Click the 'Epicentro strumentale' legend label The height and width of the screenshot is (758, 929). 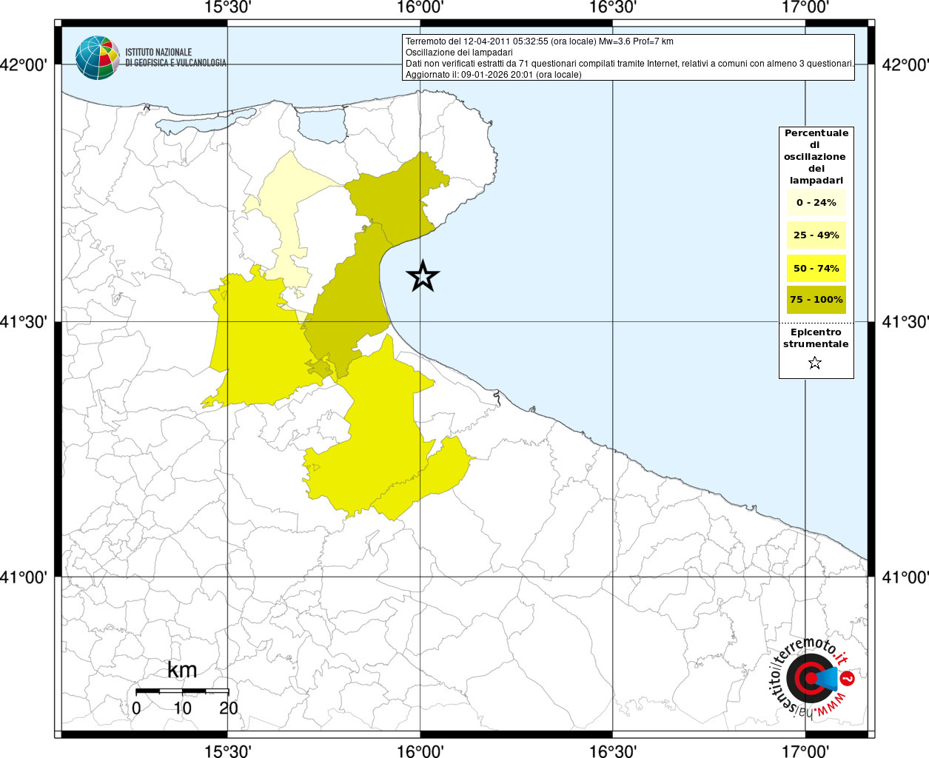[x=816, y=338]
